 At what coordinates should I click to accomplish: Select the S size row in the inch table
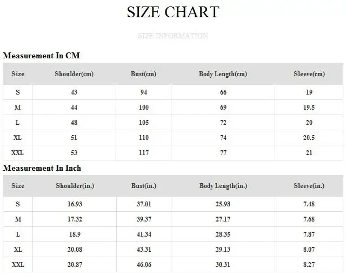pyautogui.click(x=173, y=204)
